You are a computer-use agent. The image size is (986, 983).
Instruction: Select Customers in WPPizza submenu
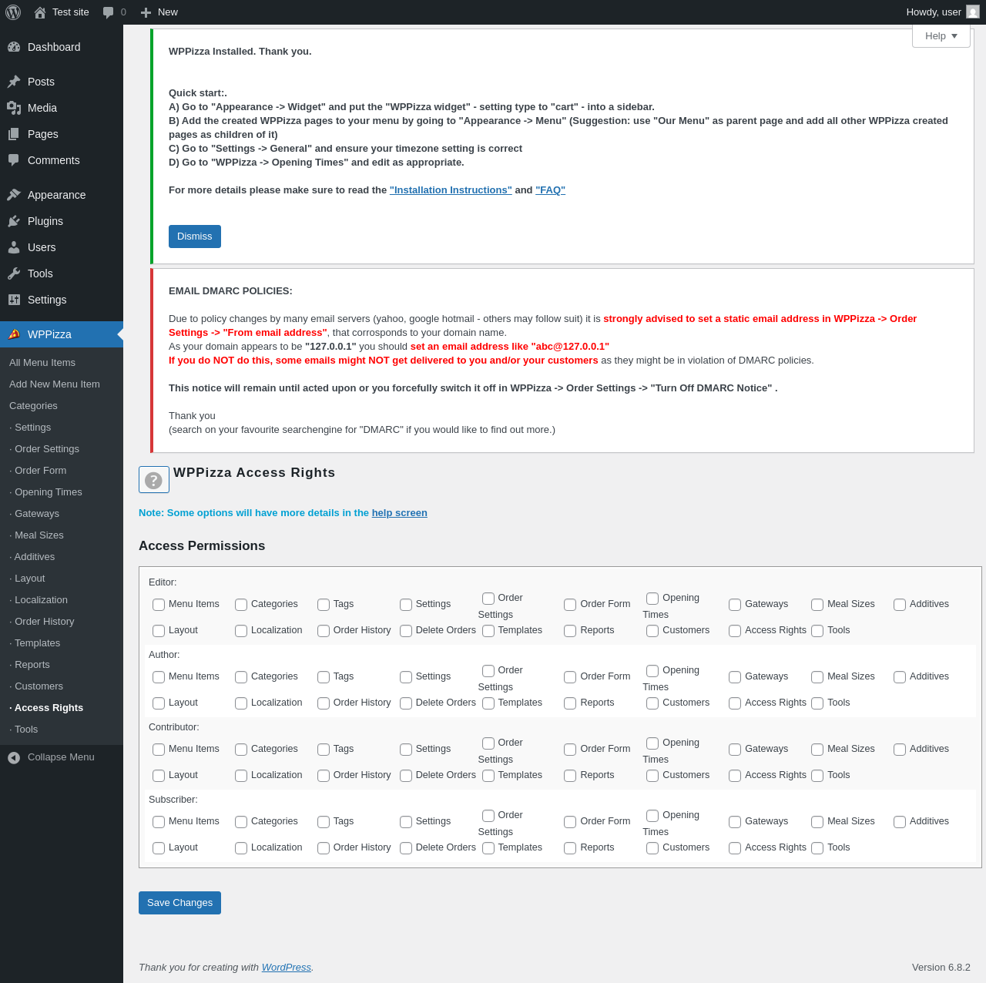click(36, 686)
